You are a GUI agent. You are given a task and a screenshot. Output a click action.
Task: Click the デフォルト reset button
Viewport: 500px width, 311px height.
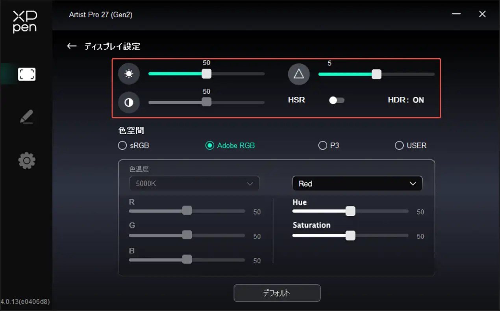[277, 293]
